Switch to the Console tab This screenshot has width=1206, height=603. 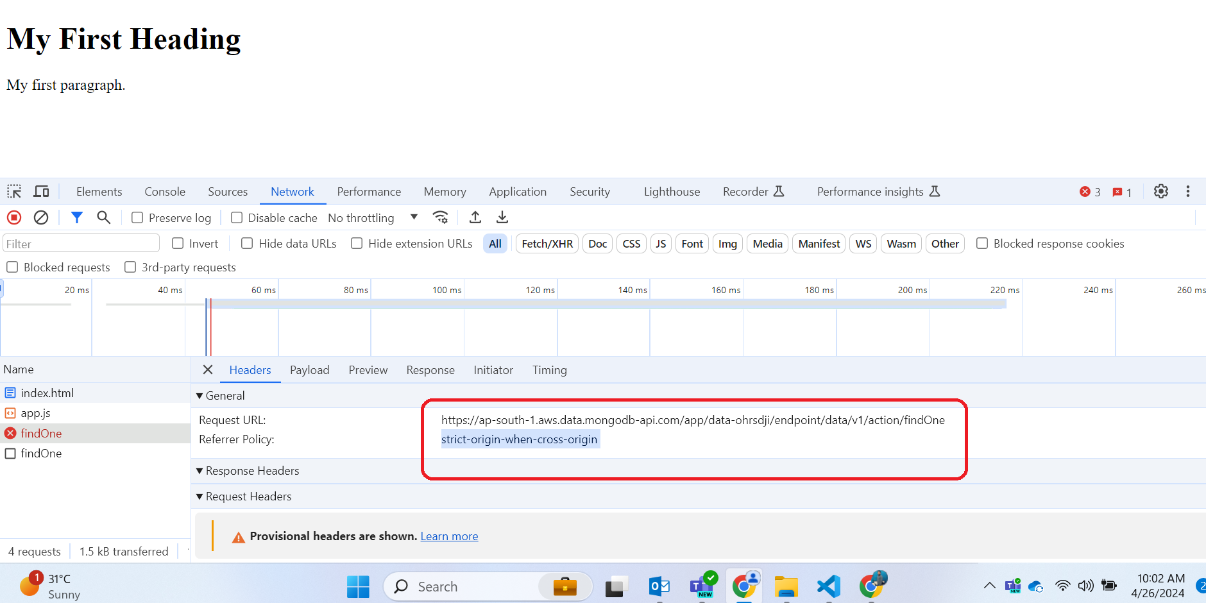click(165, 192)
